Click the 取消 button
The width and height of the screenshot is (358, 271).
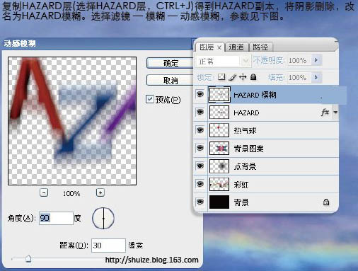click(171, 81)
